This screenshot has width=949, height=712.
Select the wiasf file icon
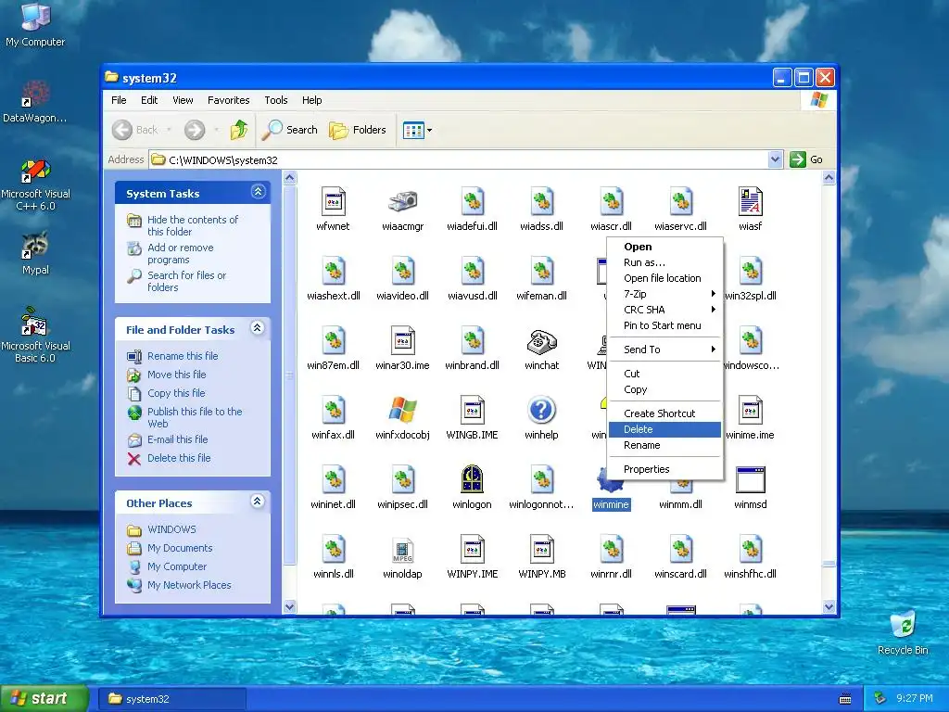pos(751,202)
